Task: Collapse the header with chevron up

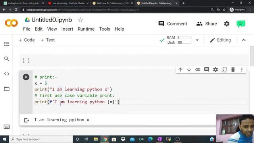Action: pos(243,40)
